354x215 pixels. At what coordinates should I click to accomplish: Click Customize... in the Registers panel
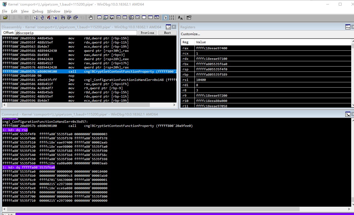point(190,34)
